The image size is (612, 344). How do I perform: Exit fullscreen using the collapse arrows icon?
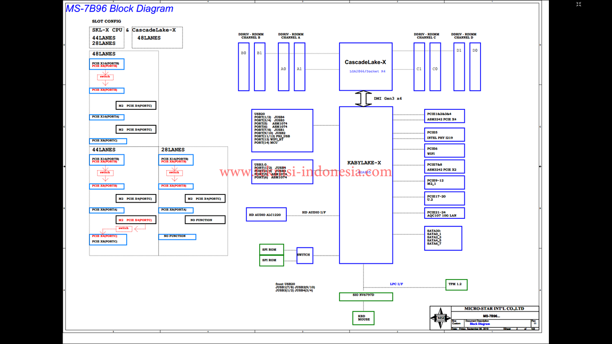coord(579,4)
